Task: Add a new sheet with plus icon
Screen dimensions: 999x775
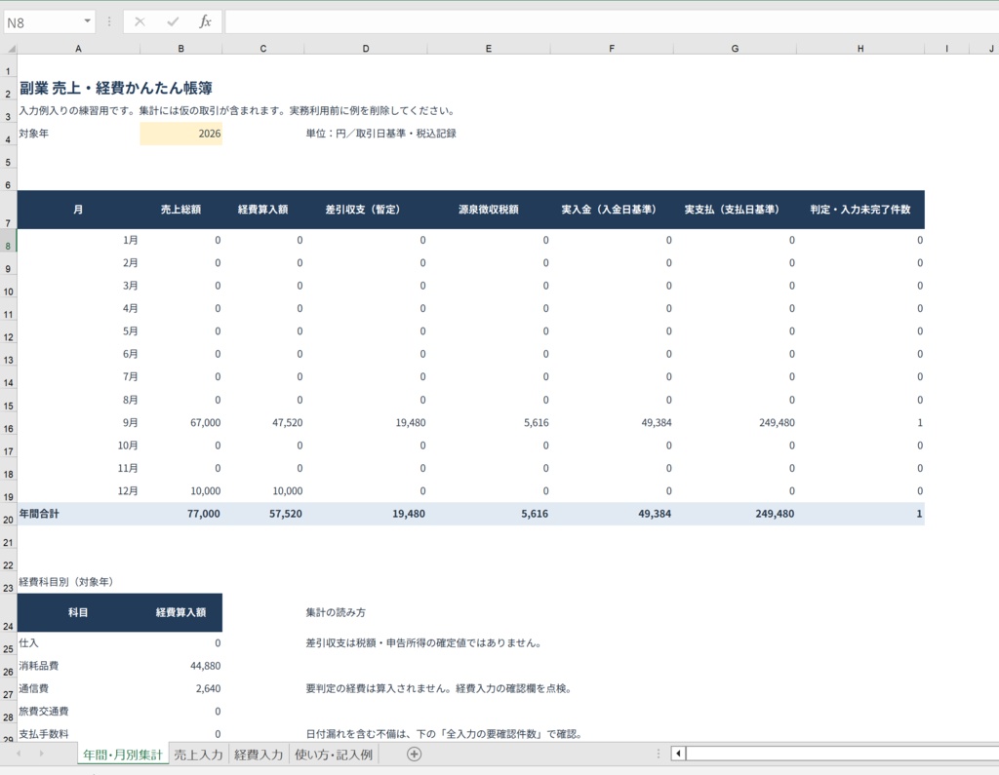Action: (x=414, y=754)
